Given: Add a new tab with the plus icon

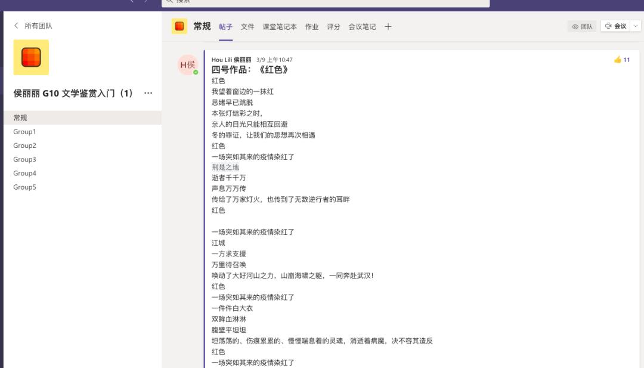Looking at the screenshot, I should [x=387, y=26].
